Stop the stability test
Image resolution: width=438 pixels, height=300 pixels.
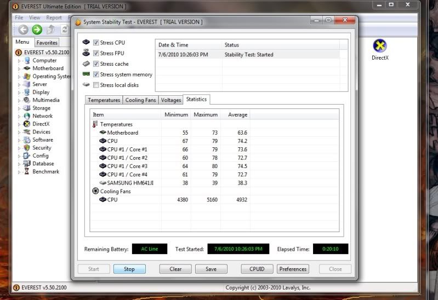tap(129, 269)
